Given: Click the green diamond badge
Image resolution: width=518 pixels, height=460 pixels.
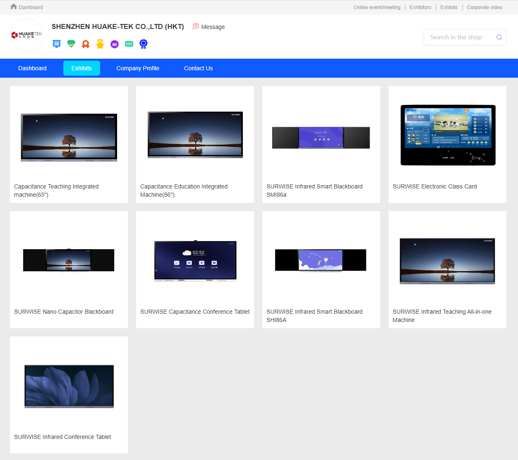Looking at the screenshot, I should coord(71,44).
